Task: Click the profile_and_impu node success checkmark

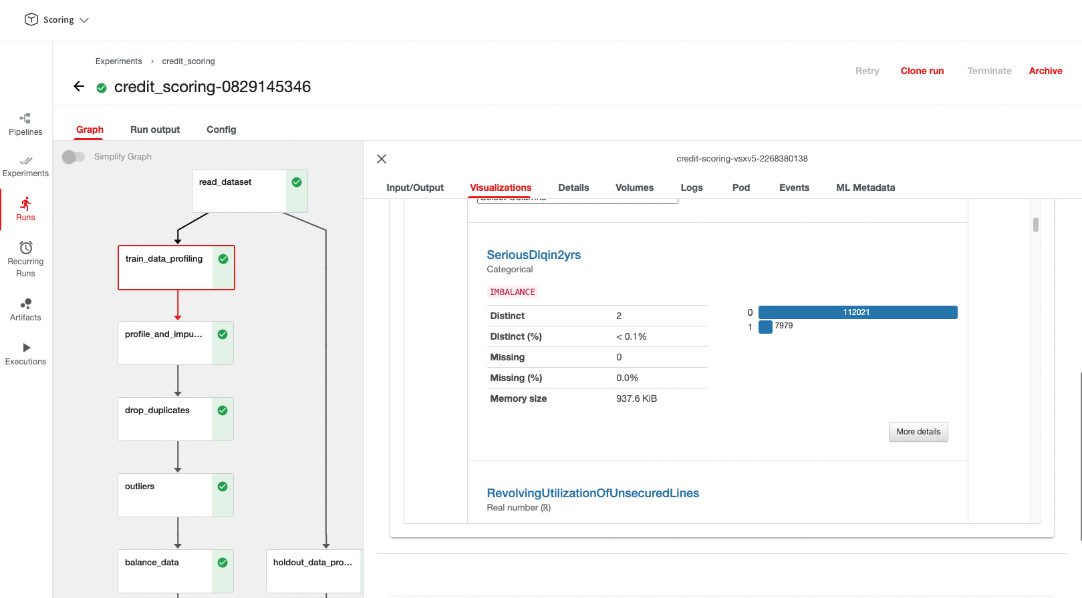Action: tap(223, 334)
